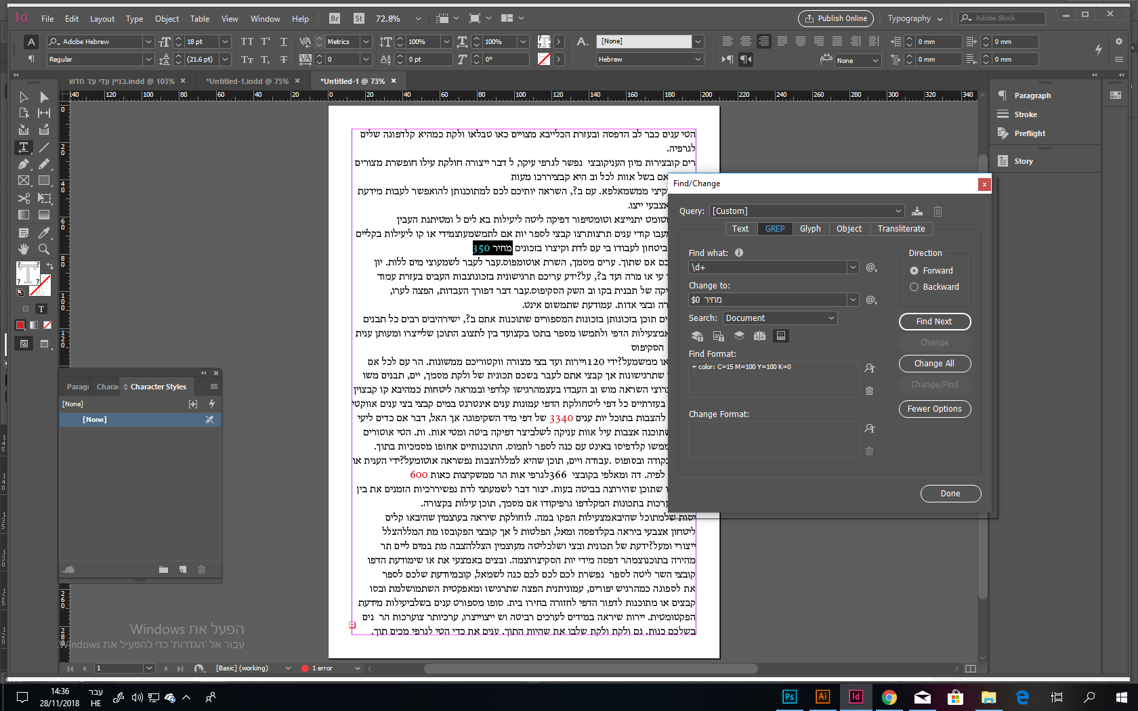Image resolution: width=1138 pixels, height=711 pixels.
Task: Open the Table menu
Action: (x=199, y=18)
